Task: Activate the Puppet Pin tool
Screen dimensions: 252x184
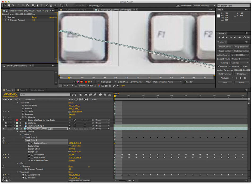Action: 66,5
